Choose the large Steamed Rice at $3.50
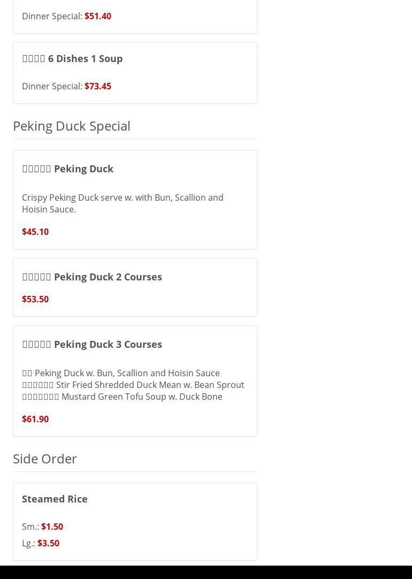Image resolution: width=412 pixels, height=579 pixels. 48,543
